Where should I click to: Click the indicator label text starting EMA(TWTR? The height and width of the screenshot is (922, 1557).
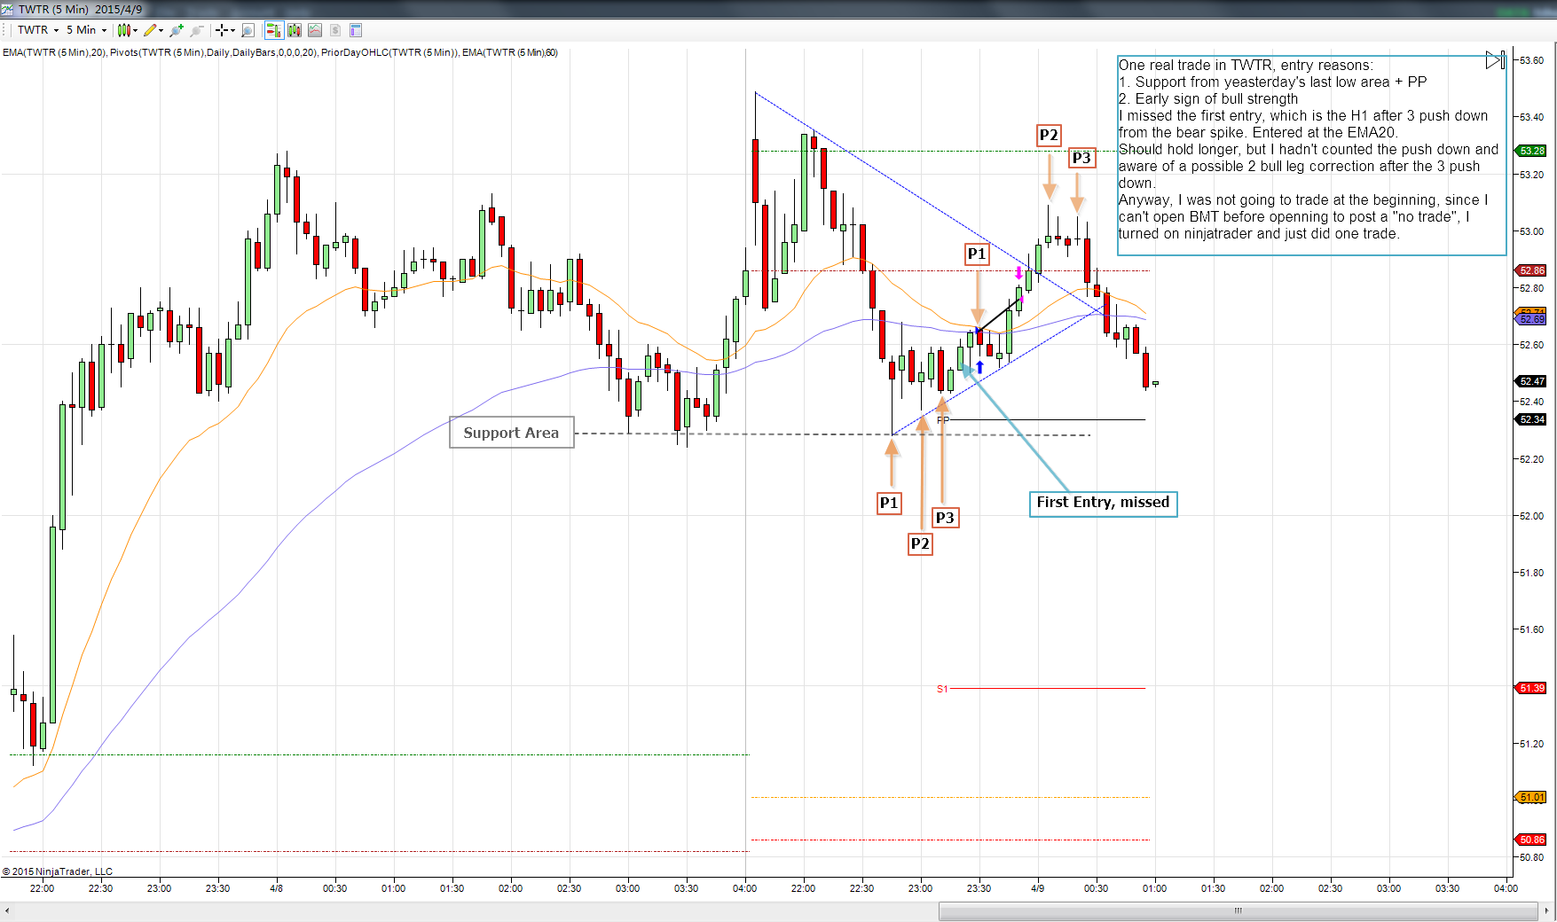tap(280, 52)
